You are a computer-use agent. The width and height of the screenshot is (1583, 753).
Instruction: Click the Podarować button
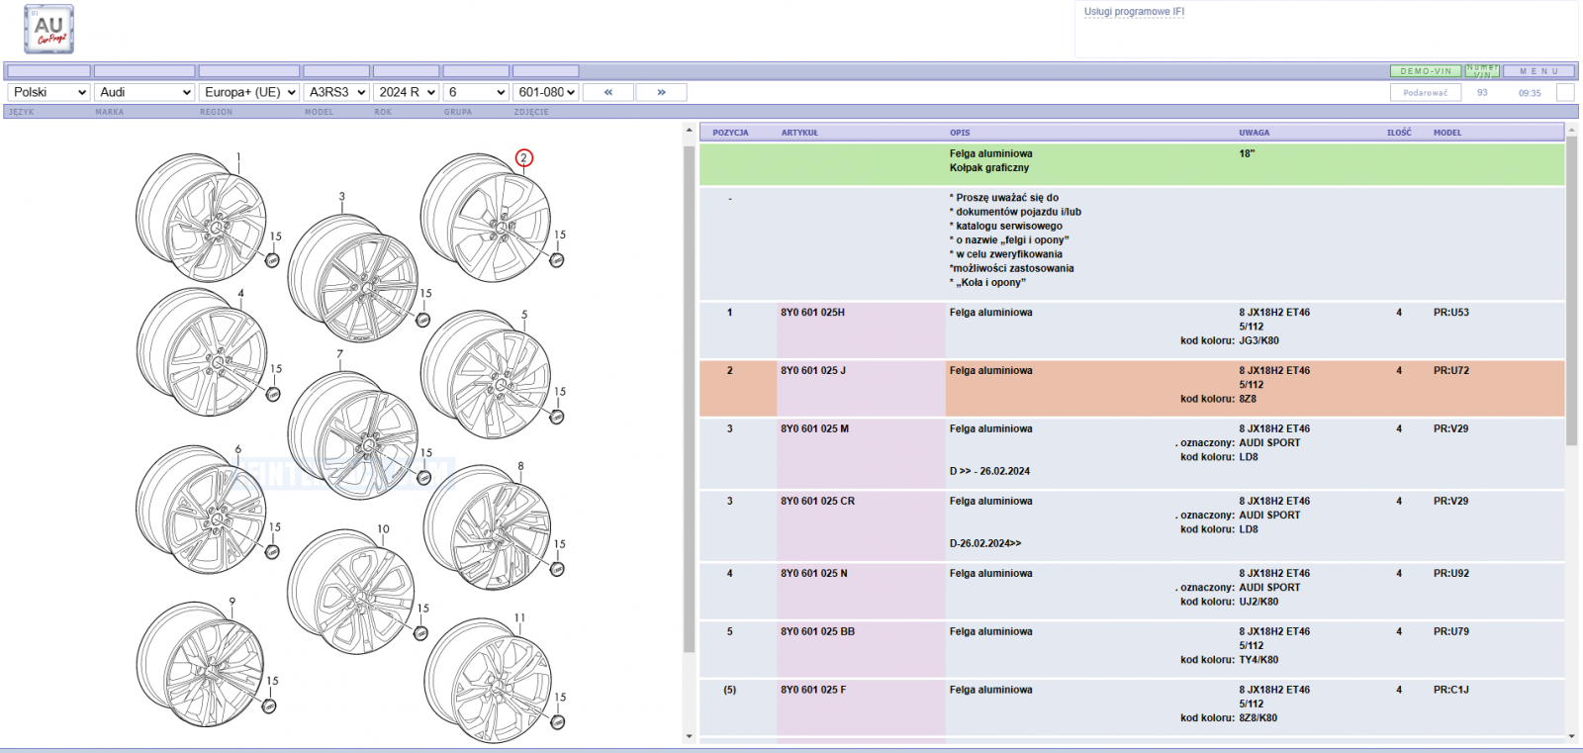(x=1426, y=92)
